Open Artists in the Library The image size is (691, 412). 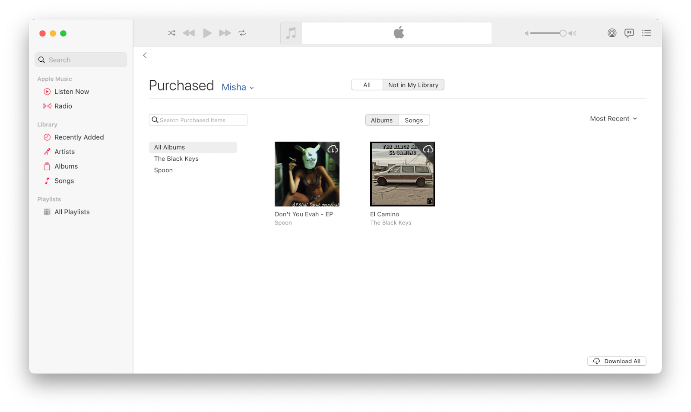point(64,152)
